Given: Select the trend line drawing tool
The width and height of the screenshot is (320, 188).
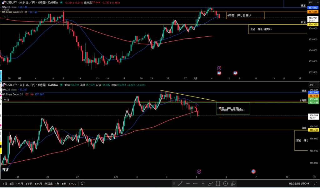Looking at the screenshot, I should (180, 184).
